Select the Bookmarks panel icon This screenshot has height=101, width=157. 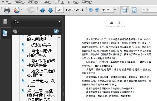5,33
